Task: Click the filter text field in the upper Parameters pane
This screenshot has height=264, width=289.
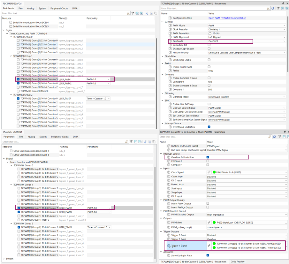Action: coord(213,8)
